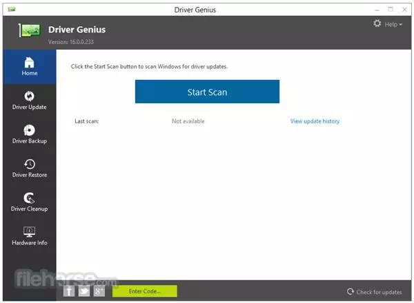Open the Facebook page icon
Image resolution: width=414 pixels, height=303 pixels.
tap(69, 291)
